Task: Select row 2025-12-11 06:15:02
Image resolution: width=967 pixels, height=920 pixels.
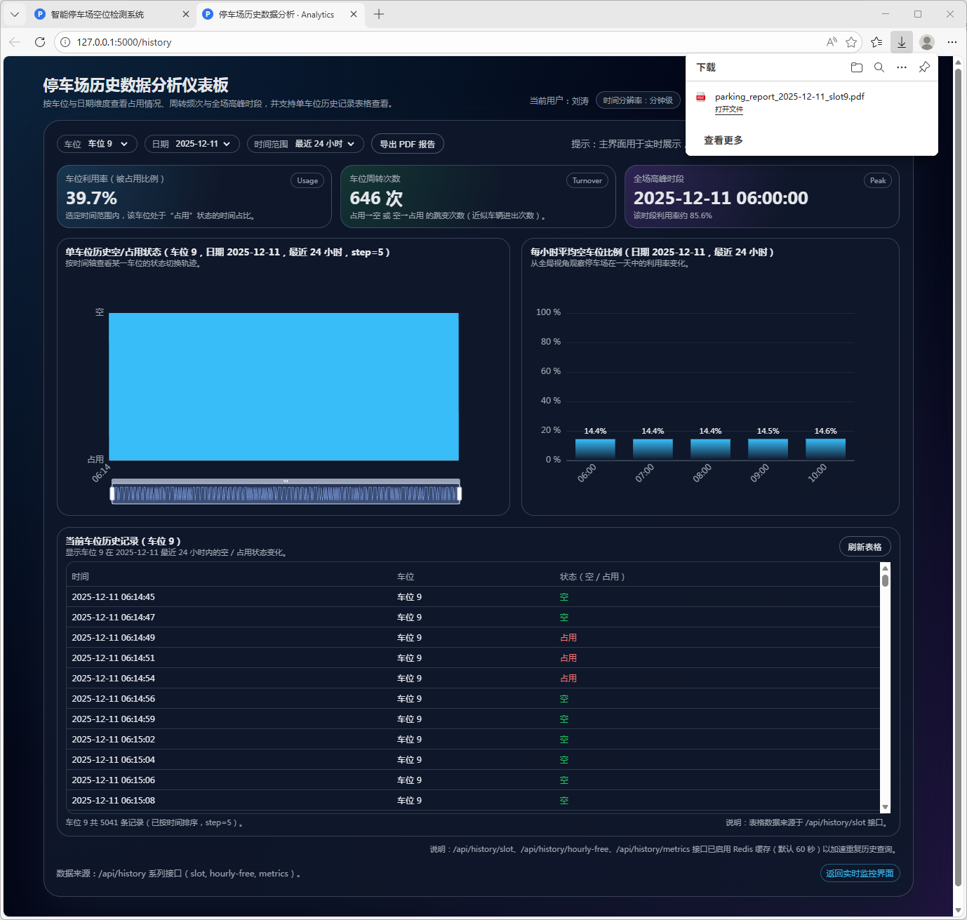Action: pyautogui.click(x=473, y=740)
